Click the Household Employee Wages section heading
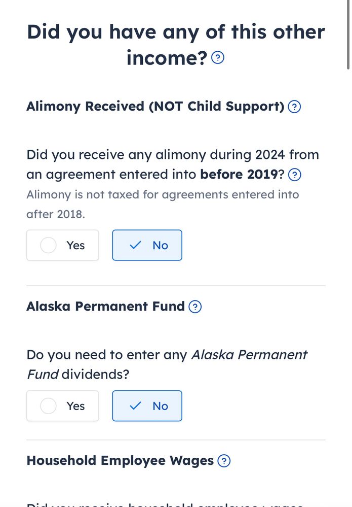 120,461
